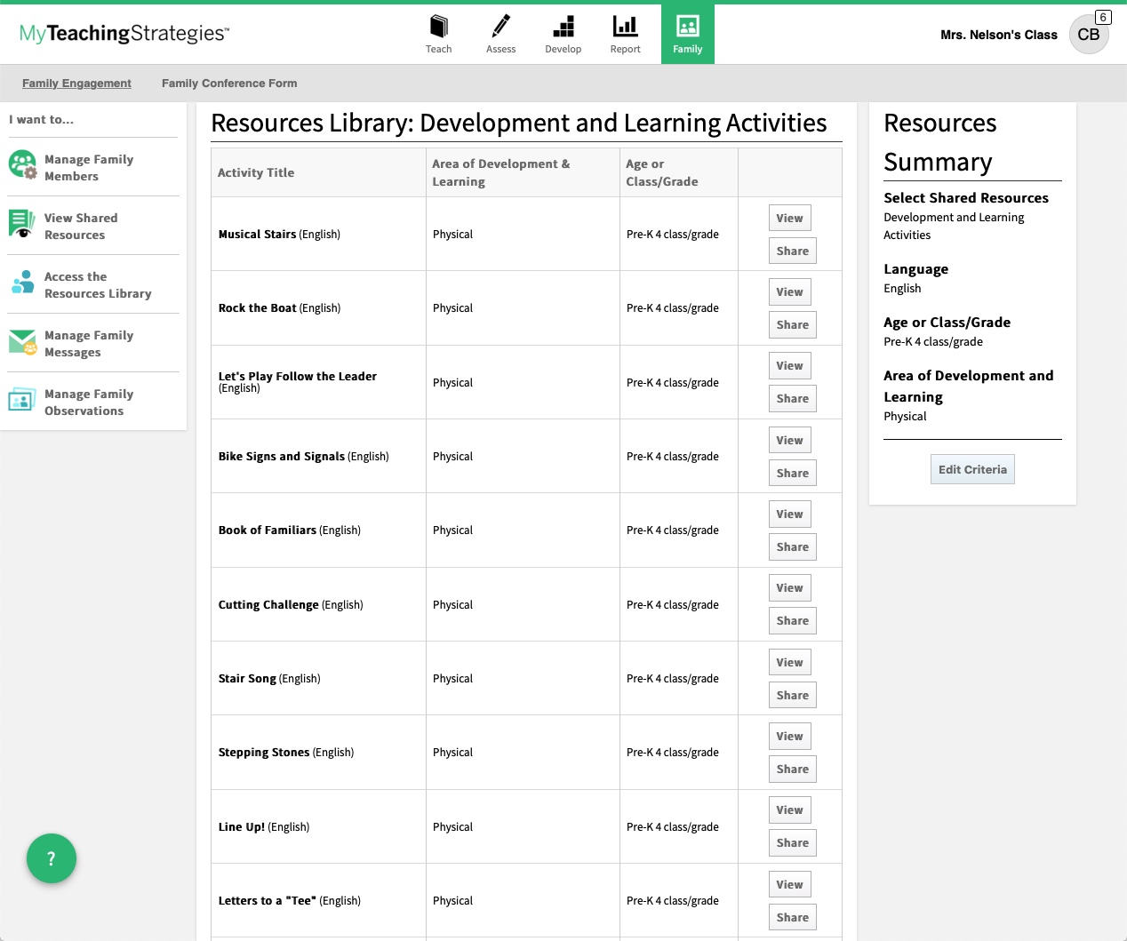Screen dimensions: 1127x941
Task: Open the green help question mark
Action: pyautogui.click(x=52, y=858)
